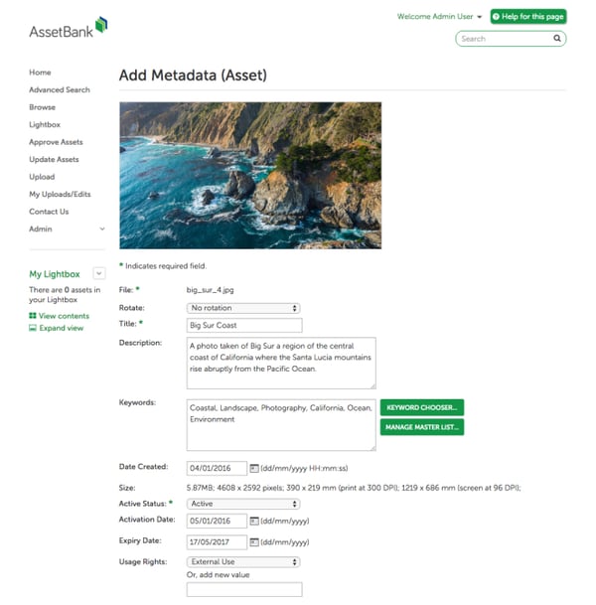596x605 pixels.
Task: Click the Keyword Chooser button
Action: (421, 407)
